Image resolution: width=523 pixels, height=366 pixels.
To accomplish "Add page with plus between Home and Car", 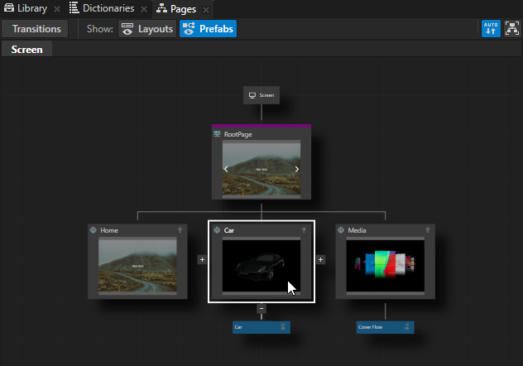I will tap(201, 259).
